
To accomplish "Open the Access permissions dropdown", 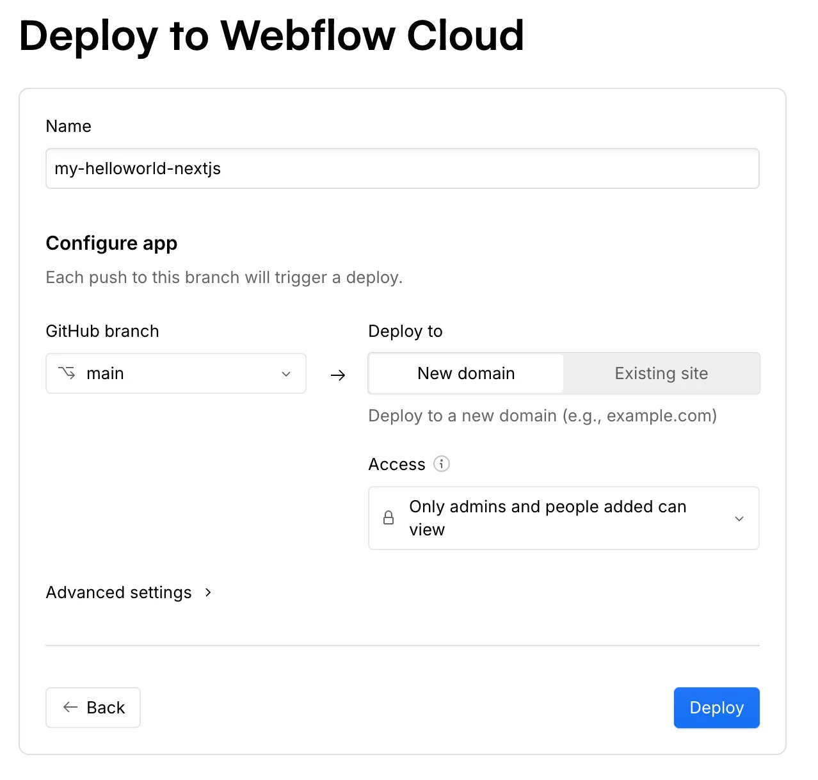I will 564,518.
